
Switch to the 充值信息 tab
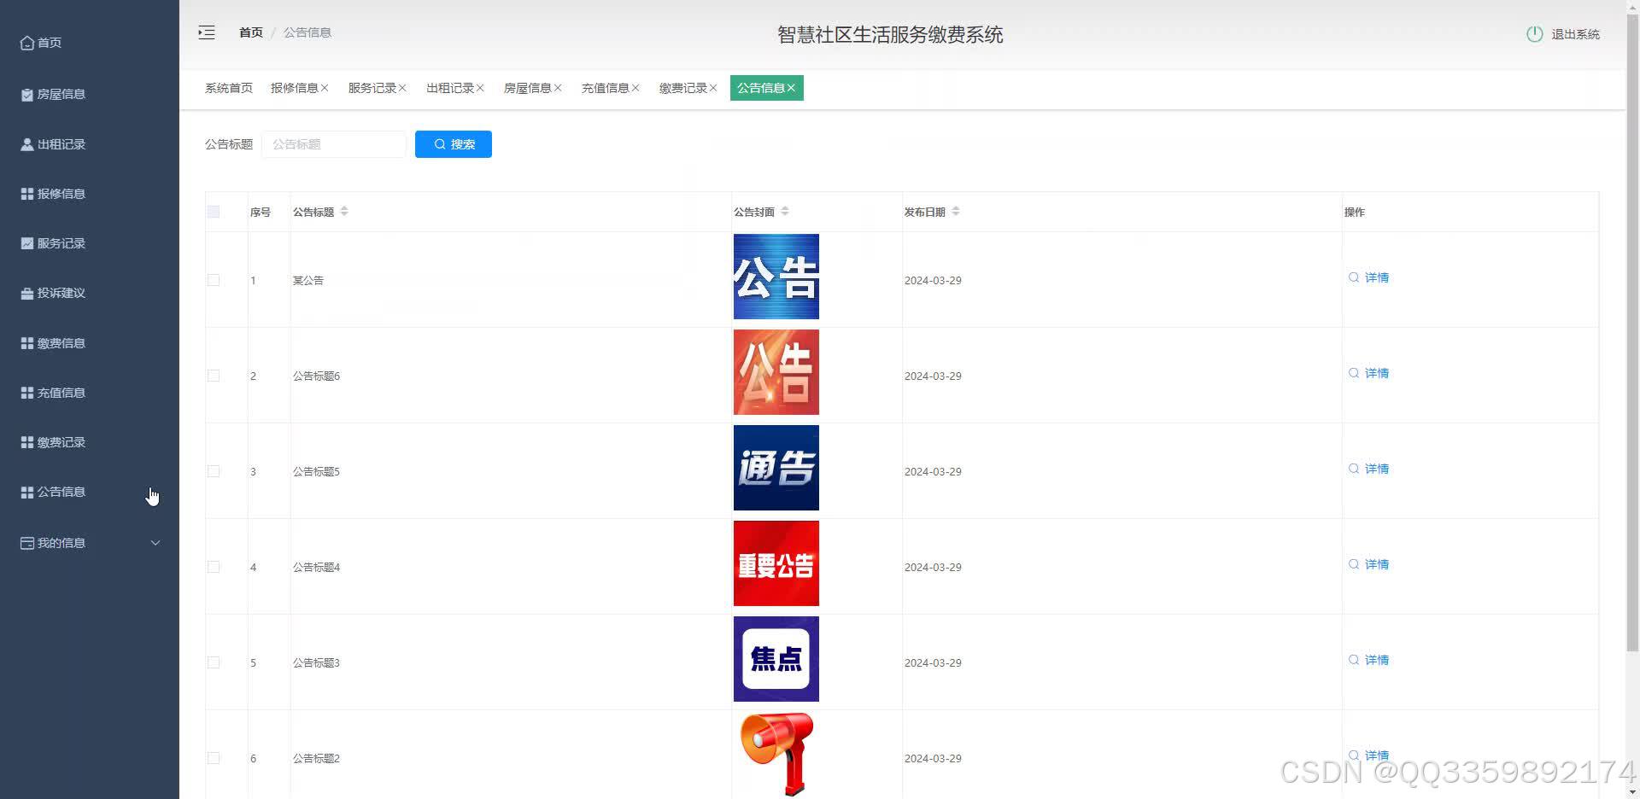606,88
